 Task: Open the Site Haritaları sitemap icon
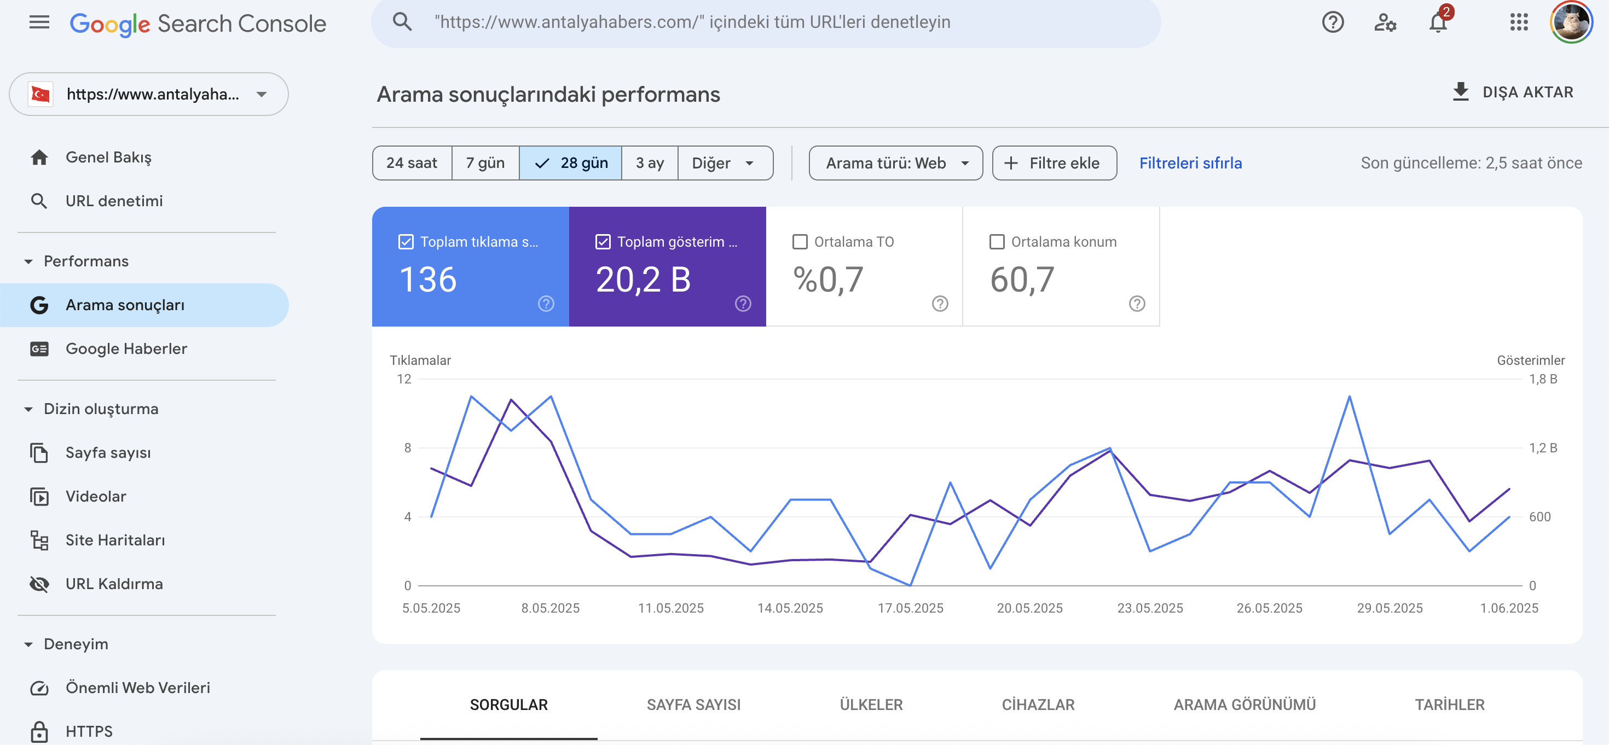[39, 540]
